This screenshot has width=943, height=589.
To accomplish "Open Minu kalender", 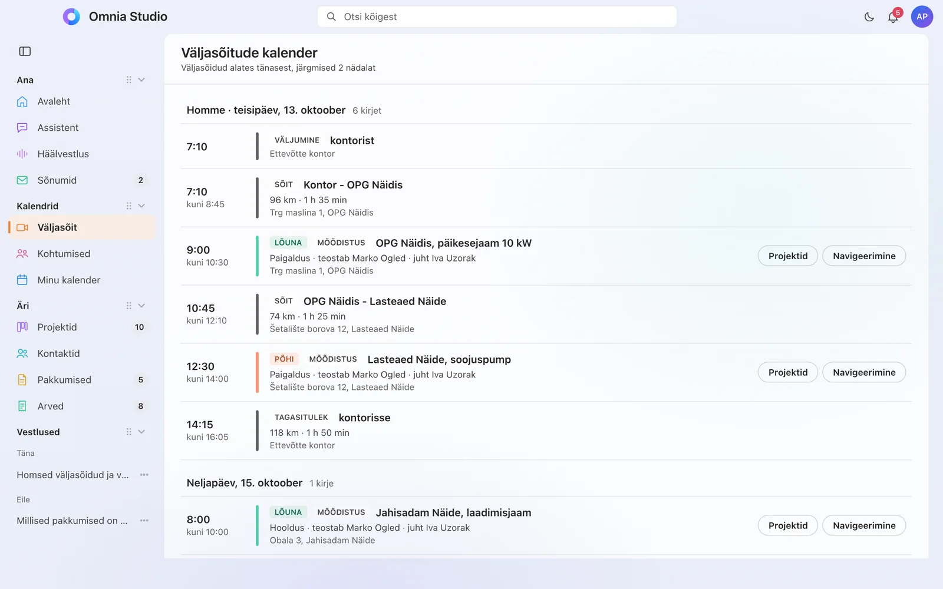I will point(82,280).
